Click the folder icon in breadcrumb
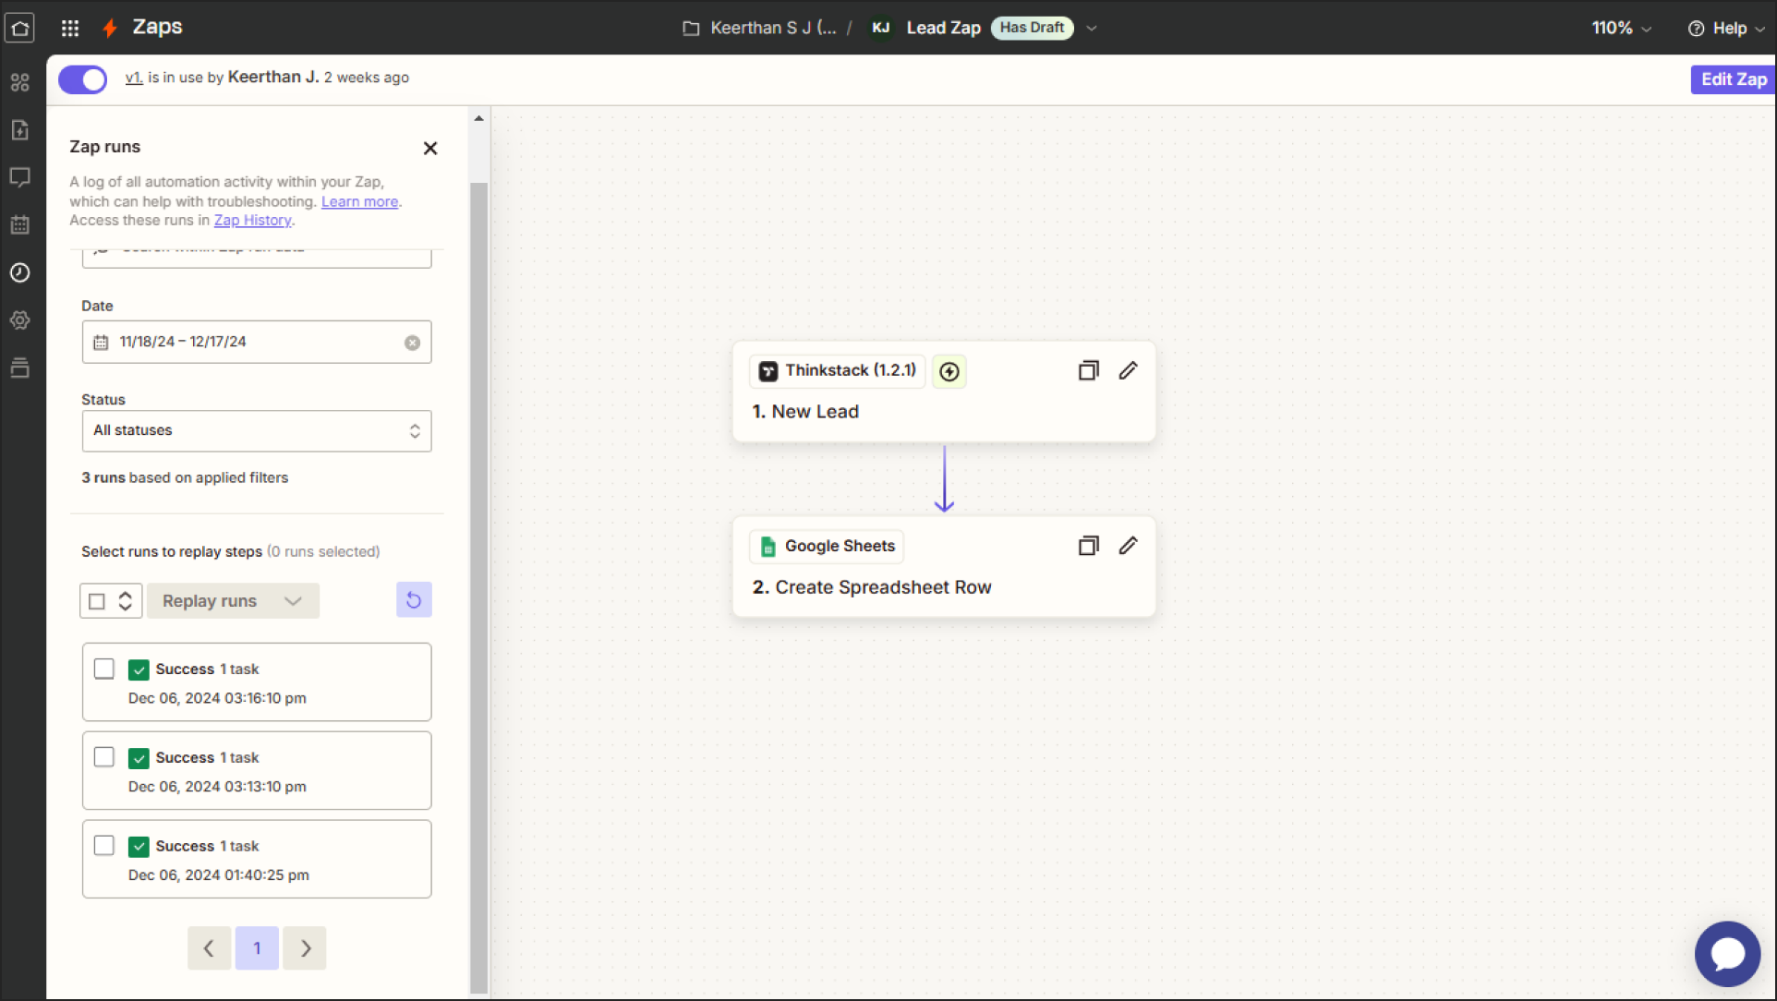This screenshot has width=1777, height=1001. coord(691,29)
